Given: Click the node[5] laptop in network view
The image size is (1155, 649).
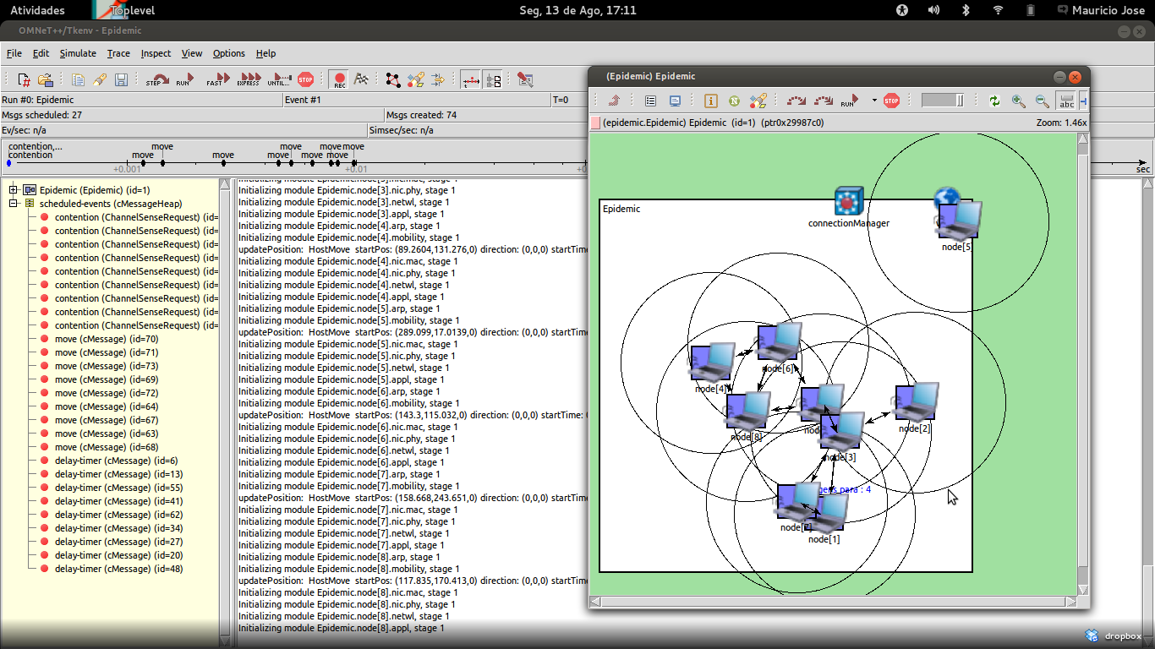Looking at the screenshot, I should (x=958, y=221).
